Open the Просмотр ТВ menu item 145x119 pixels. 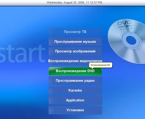75,32
